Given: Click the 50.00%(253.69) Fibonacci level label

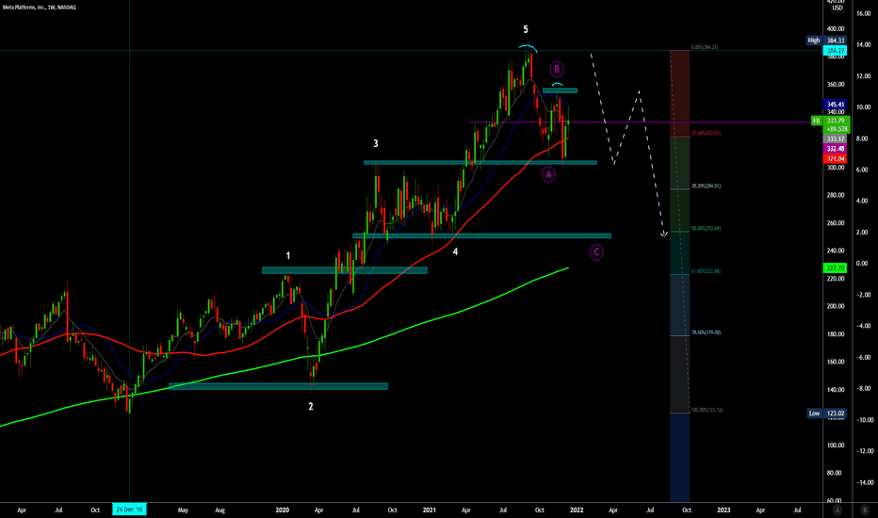Looking at the screenshot, I should [x=706, y=229].
